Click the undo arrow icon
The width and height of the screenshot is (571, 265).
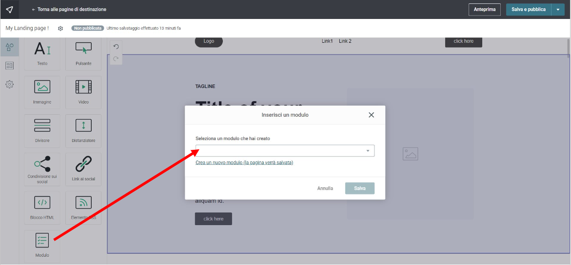click(116, 47)
